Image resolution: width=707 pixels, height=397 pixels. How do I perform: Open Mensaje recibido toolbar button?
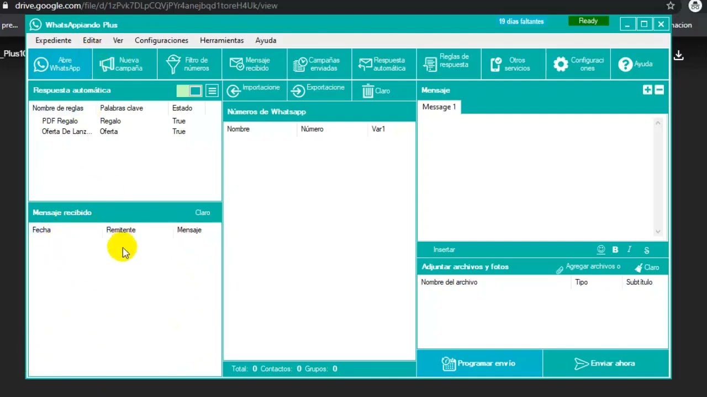point(254,64)
